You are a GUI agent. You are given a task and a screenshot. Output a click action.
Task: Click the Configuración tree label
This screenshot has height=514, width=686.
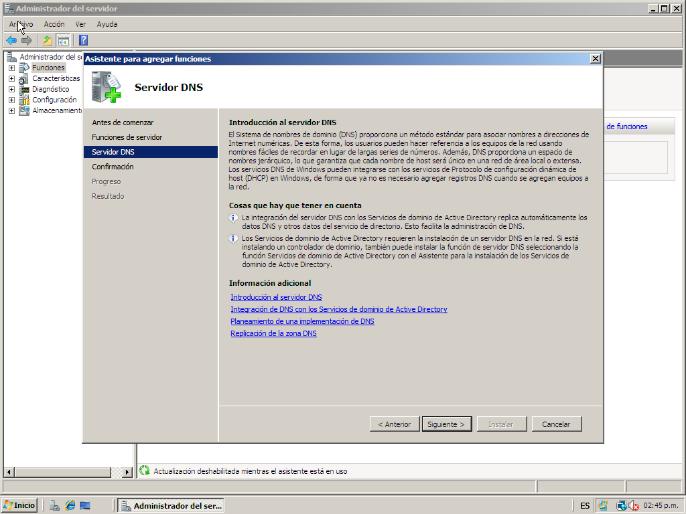[54, 100]
